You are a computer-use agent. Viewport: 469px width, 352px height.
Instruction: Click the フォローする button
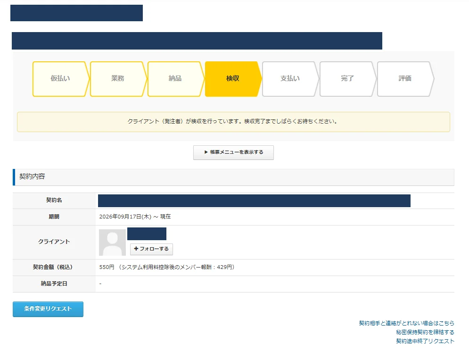[x=151, y=249]
